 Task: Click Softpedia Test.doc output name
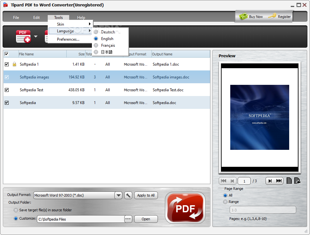pos(168,90)
